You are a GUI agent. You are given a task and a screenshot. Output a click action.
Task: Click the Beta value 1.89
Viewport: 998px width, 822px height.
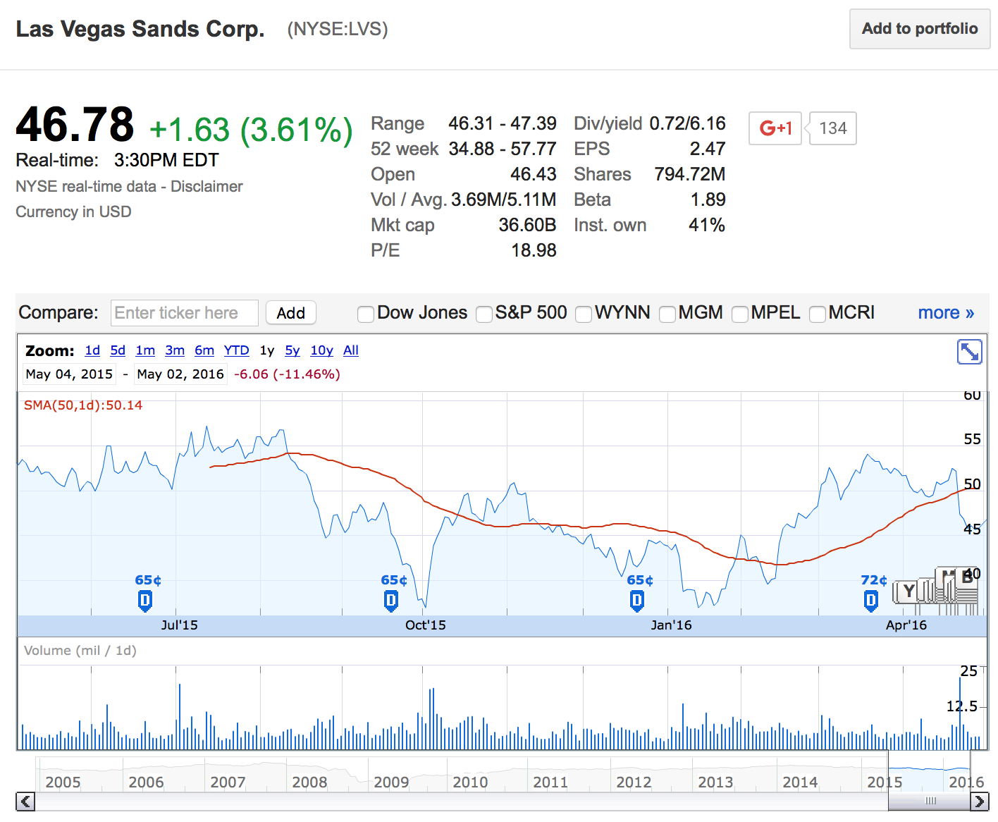tap(708, 200)
